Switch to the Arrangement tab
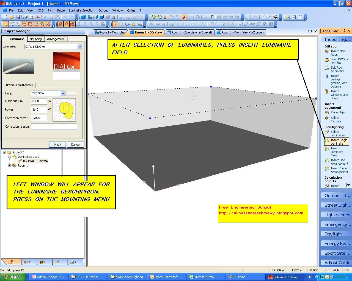 [56, 39]
